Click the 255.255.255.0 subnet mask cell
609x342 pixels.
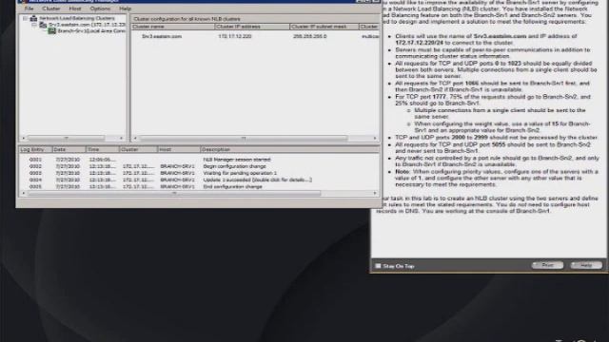310,36
